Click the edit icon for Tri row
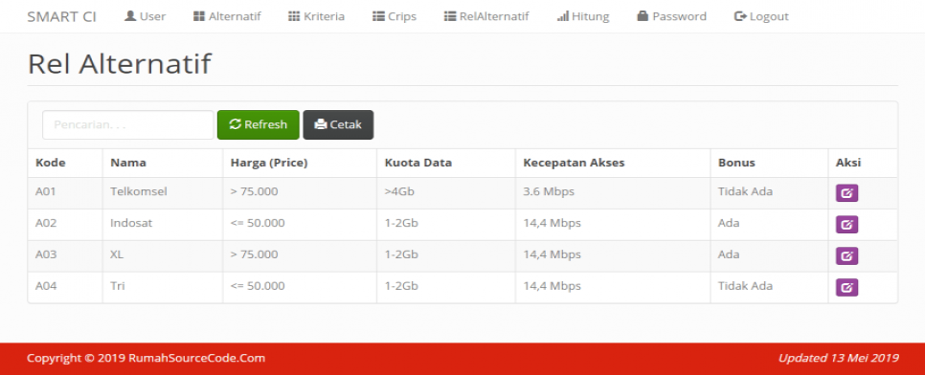This screenshot has height=375, width=925. point(846,287)
